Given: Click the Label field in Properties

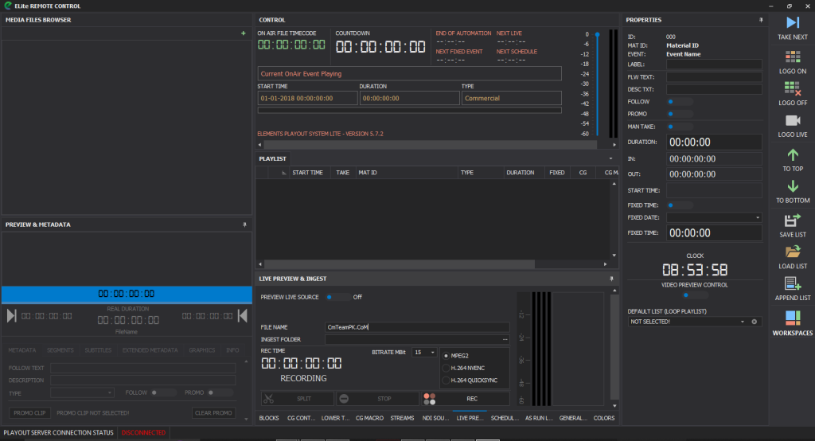Looking at the screenshot, I should coord(714,64).
